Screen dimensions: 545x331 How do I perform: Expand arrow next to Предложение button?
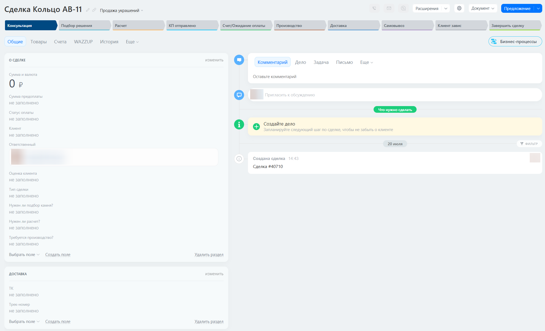tap(538, 8)
